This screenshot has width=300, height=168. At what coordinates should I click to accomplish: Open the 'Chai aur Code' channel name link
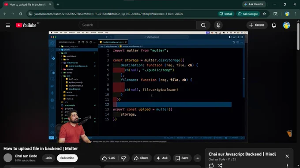[x=26, y=156]
